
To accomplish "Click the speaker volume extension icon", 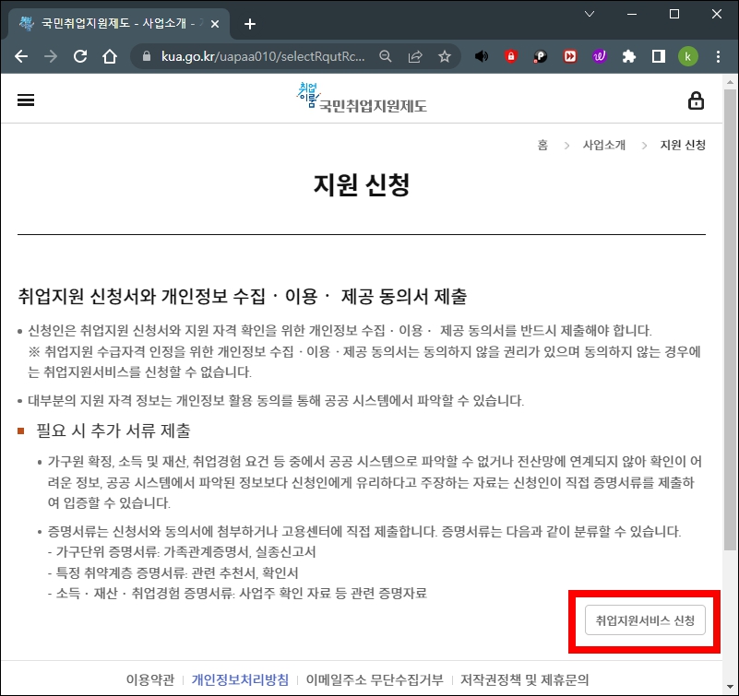I will click(x=480, y=55).
